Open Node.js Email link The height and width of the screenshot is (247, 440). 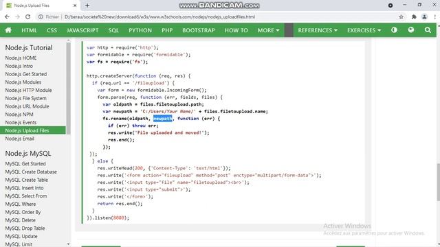click(20, 139)
